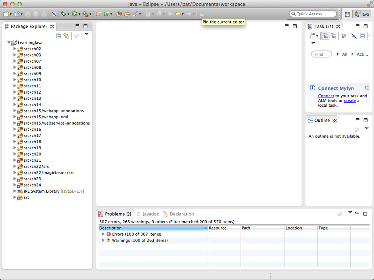Expand the Warnings (100 of 263 items) group

pyautogui.click(x=103, y=240)
